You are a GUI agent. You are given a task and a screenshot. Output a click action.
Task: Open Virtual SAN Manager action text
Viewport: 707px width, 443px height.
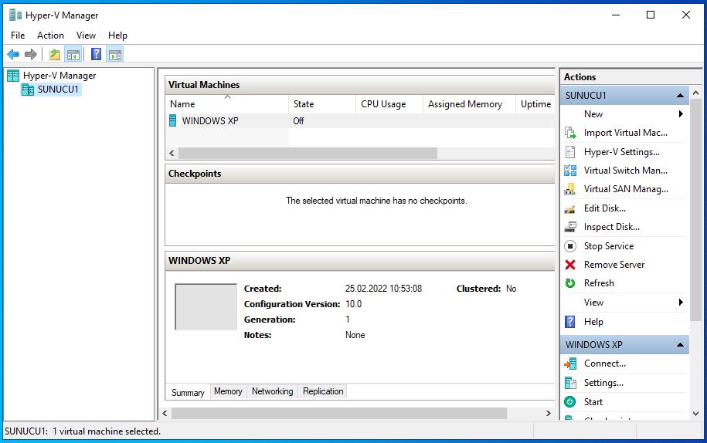pyautogui.click(x=626, y=189)
